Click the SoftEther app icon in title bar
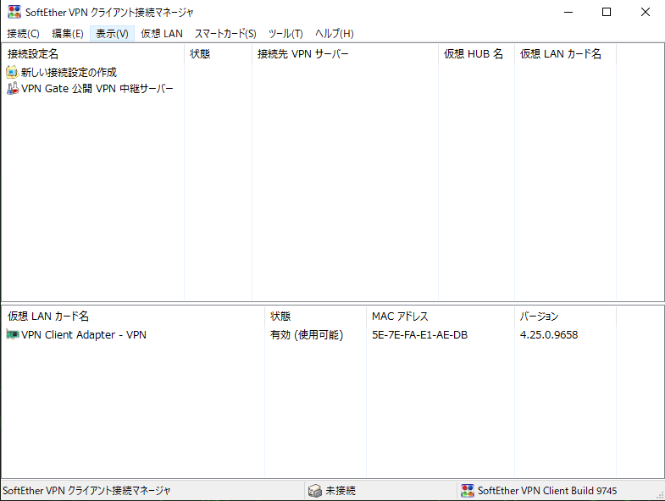The image size is (665, 501). click(x=14, y=13)
